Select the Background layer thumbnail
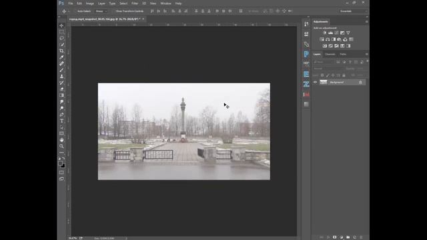Viewport: 427px width, 240px height. point(324,82)
